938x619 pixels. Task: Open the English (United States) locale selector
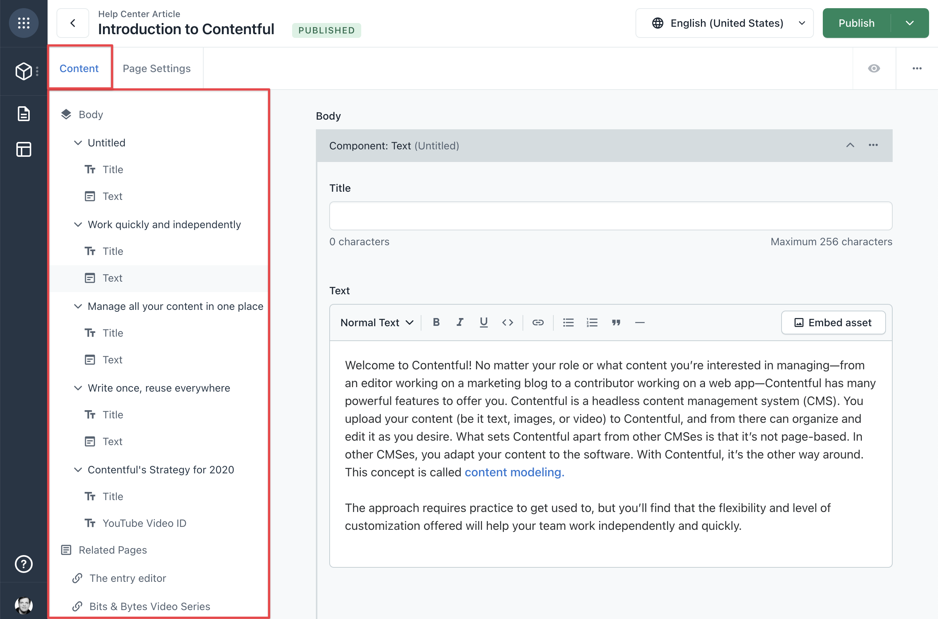click(724, 23)
